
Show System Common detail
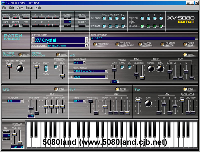point(20,54)
